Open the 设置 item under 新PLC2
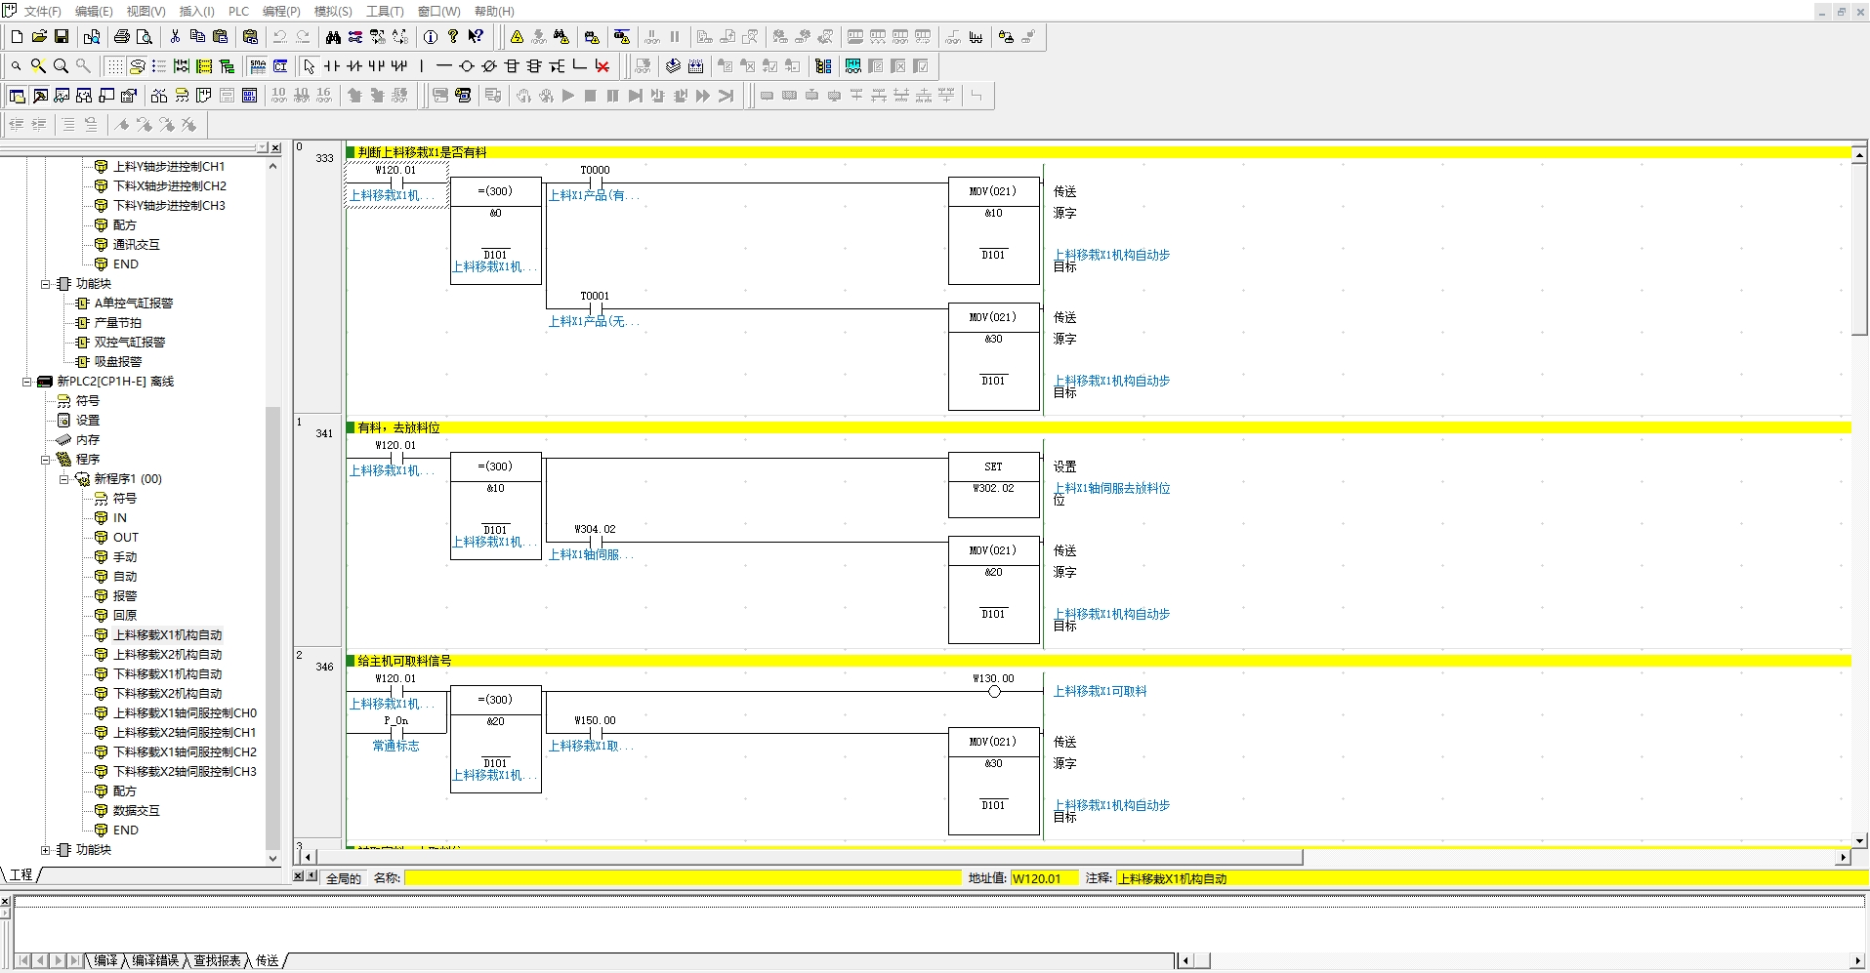The height and width of the screenshot is (973, 1870). pos(88,421)
